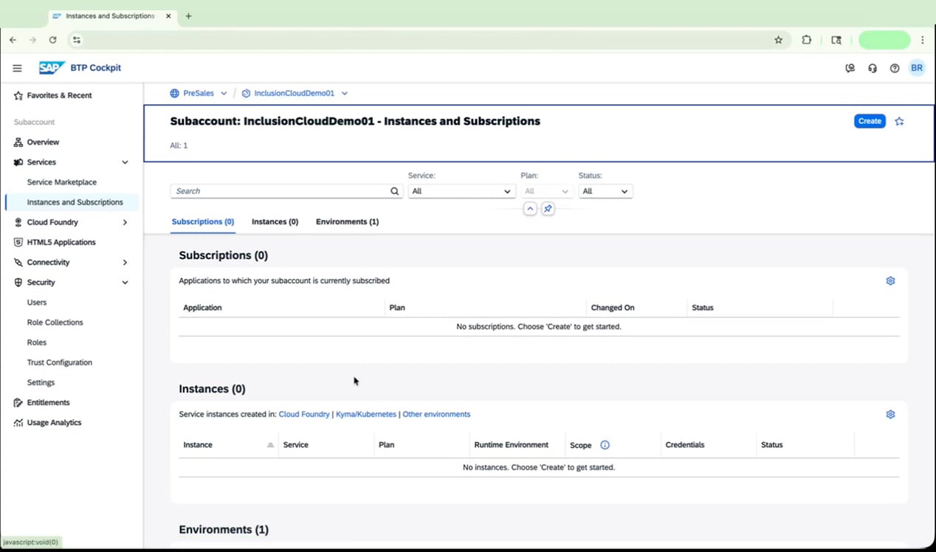Image resolution: width=936 pixels, height=552 pixels.
Task: Expand the InclusionCloudDemo01 breadcrumb chevron
Action: [345, 94]
